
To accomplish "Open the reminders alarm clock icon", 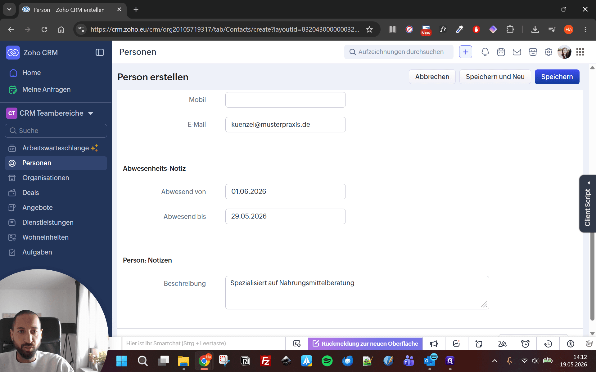I will [525, 343].
